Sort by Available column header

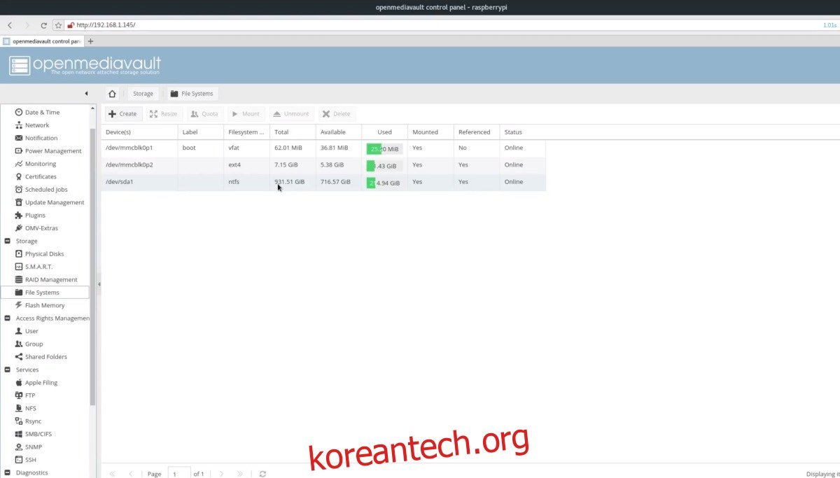click(339, 132)
